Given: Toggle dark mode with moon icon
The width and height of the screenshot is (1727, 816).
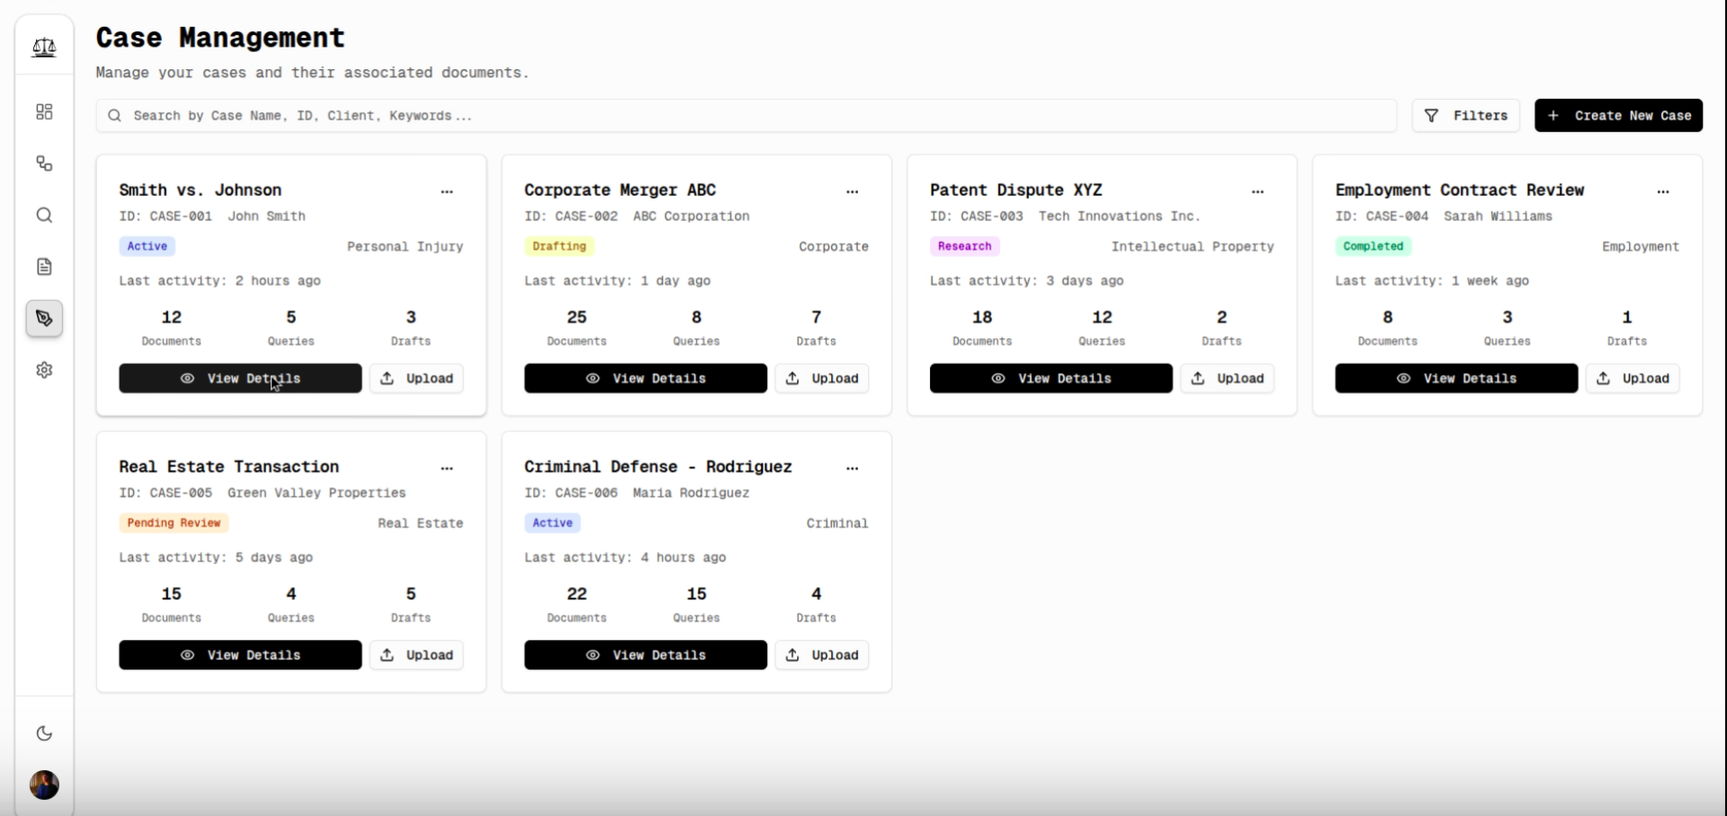Looking at the screenshot, I should pos(44,733).
